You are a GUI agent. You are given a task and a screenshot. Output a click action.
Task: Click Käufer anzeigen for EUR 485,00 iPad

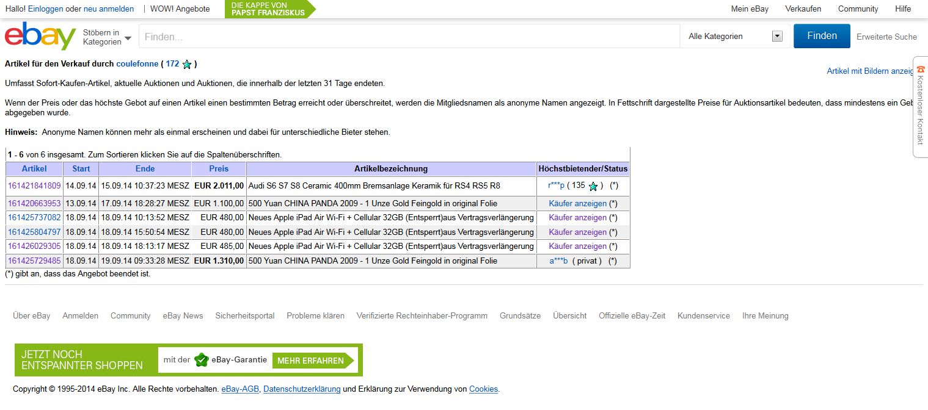coord(577,246)
